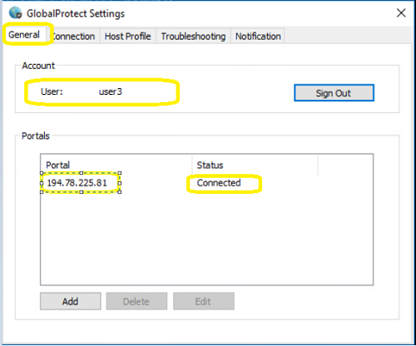
Task: Select portal entry 194.78.225.81
Action: coord(77,183)
